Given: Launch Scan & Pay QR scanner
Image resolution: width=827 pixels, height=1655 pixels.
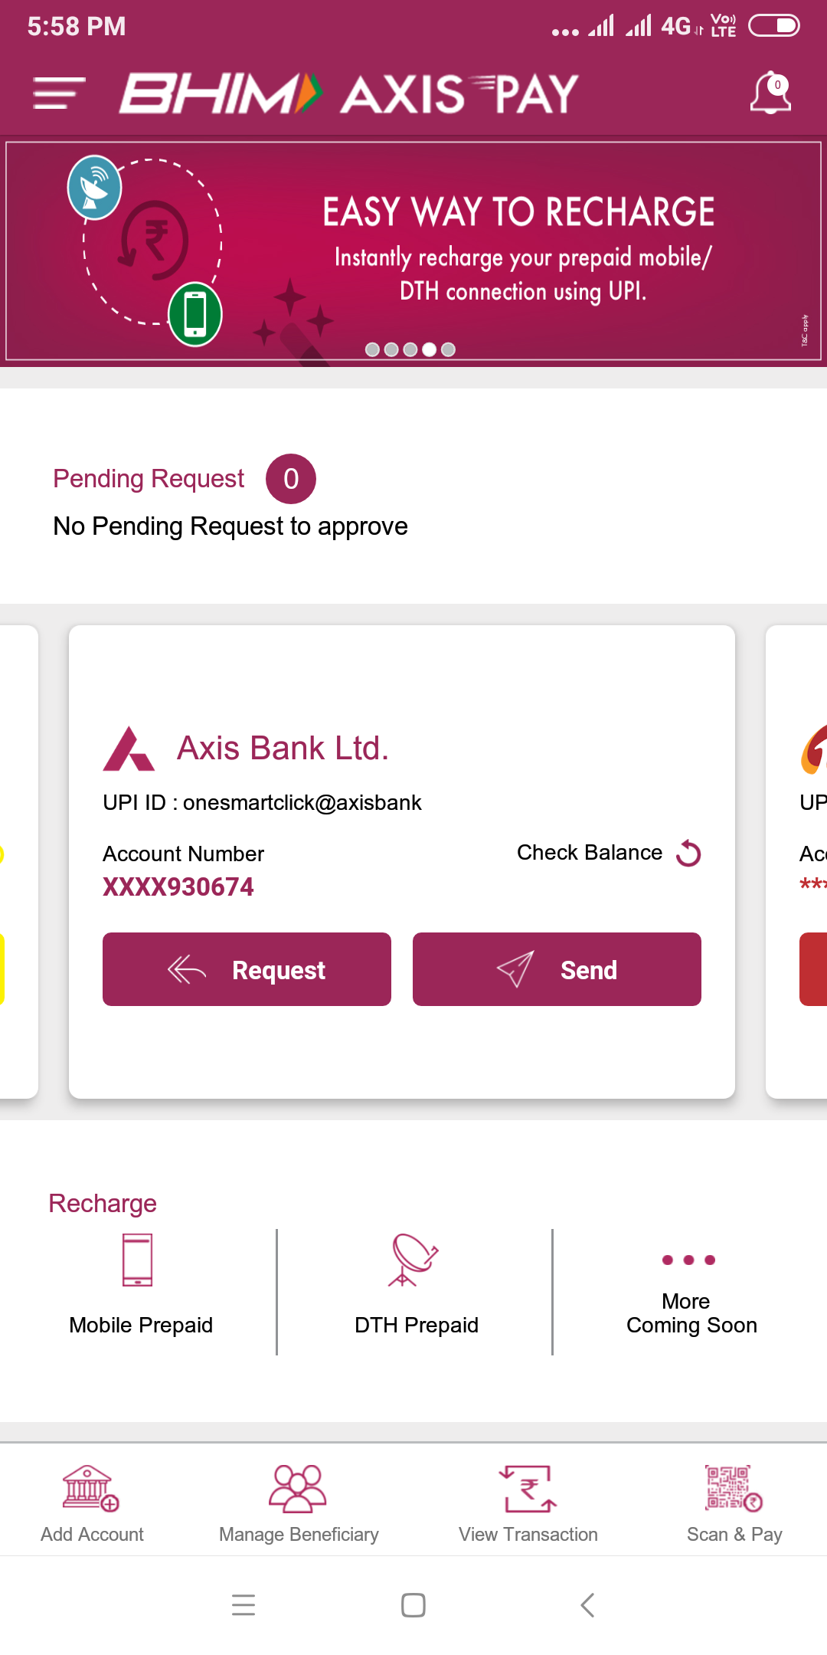Looking at the screenshot, I should click(x=734, y=1489).
